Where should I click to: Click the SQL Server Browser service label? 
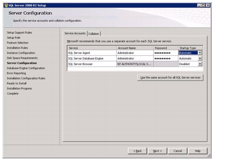pos(80,64)
